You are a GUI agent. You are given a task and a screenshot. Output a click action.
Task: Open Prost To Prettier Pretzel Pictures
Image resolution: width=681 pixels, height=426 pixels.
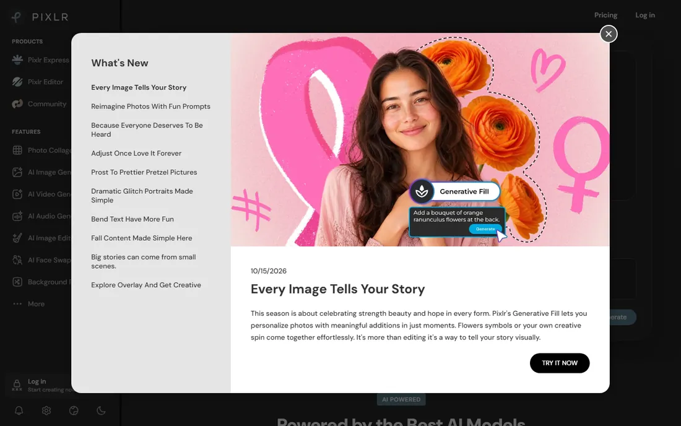[x=144, y=172]
